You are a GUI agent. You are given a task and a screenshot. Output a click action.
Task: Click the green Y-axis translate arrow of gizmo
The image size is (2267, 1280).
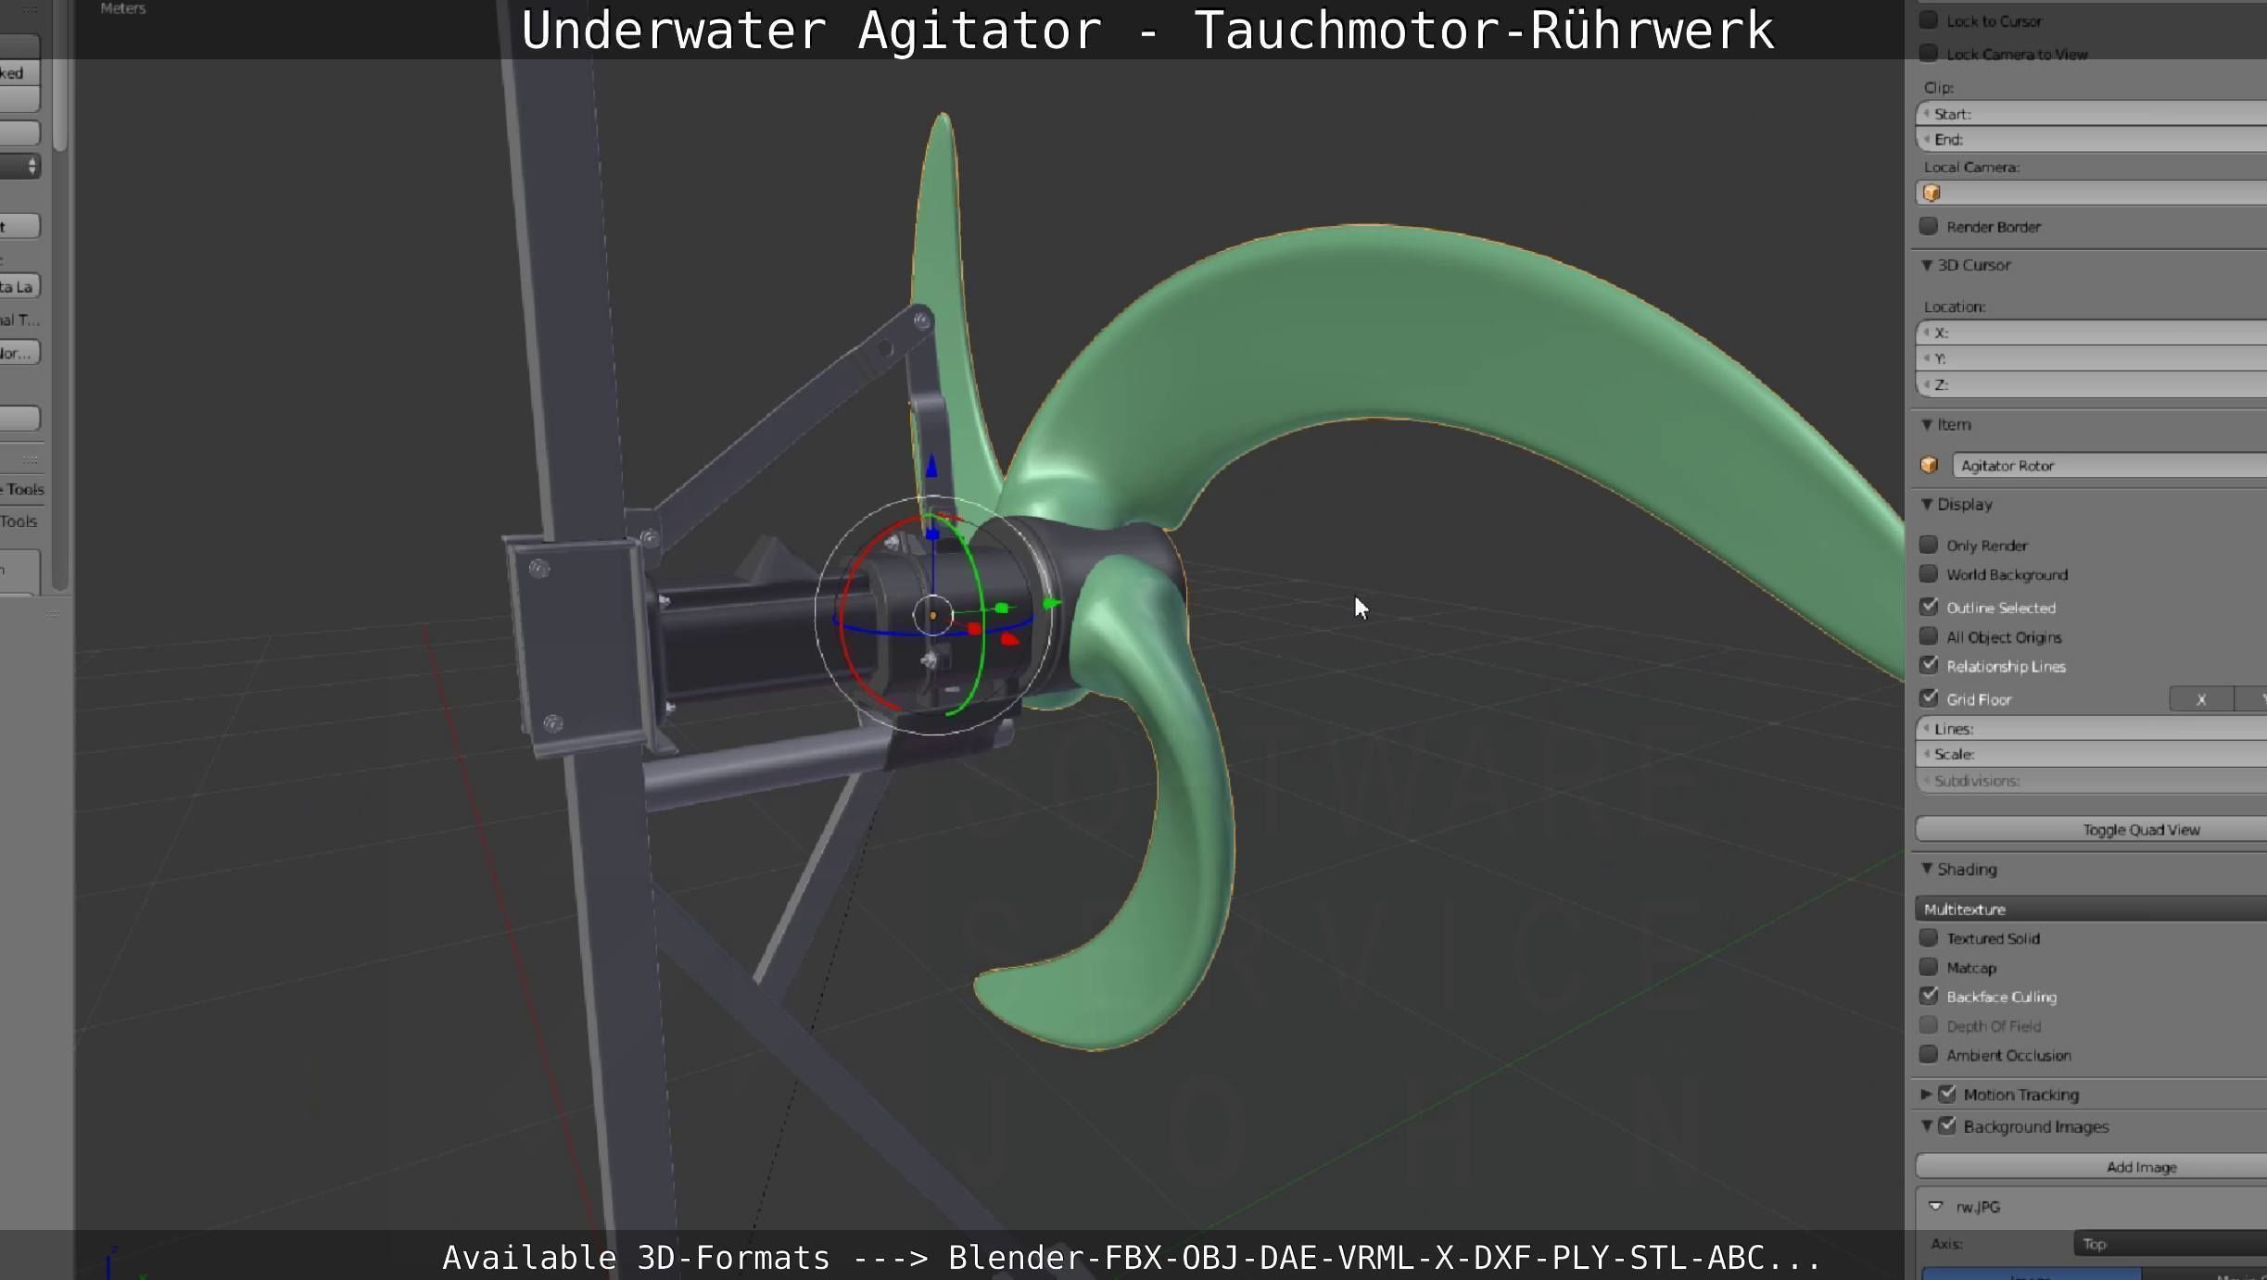(1051, 604)
